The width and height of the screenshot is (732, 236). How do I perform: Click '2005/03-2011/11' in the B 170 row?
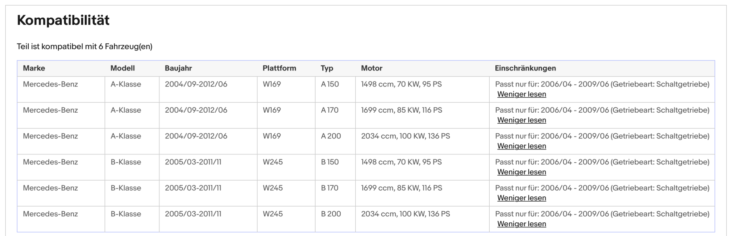pos(193,188)
